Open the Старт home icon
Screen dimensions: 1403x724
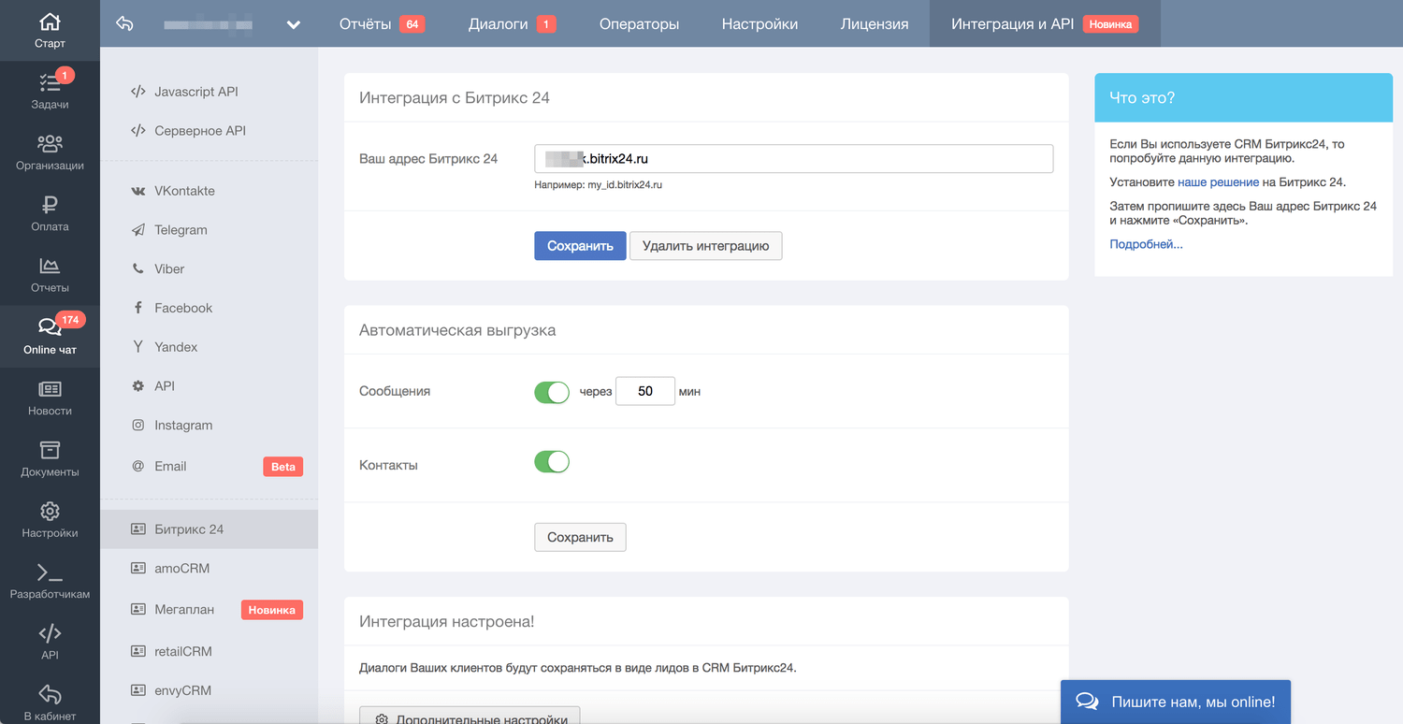click(50, 22)
